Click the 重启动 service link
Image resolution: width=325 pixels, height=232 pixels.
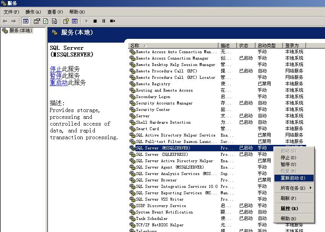[59, 83]
